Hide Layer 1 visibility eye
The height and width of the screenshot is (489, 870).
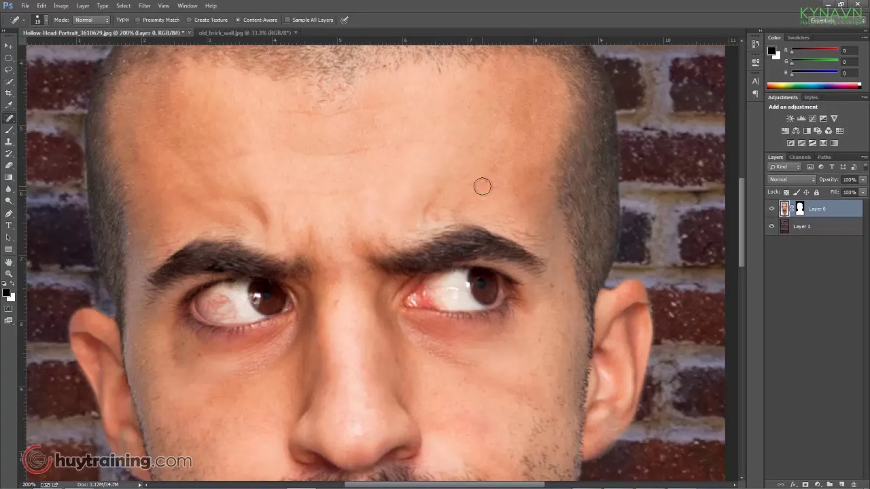771,226
